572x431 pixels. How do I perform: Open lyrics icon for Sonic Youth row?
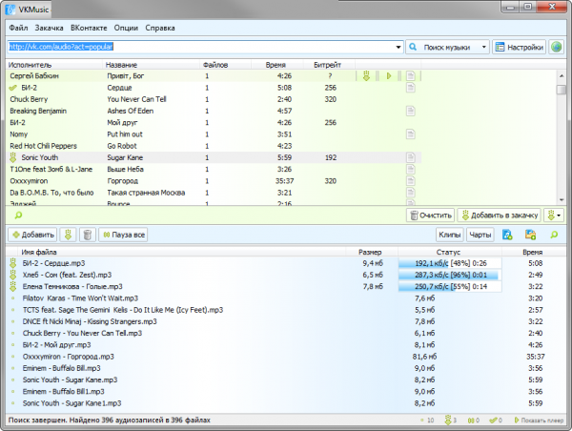pyautogui.click(x=410, y=157)
